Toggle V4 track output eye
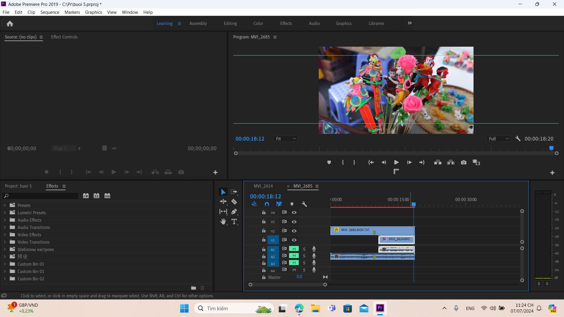The width and height of the screenshot is (564, 317). 294,213
